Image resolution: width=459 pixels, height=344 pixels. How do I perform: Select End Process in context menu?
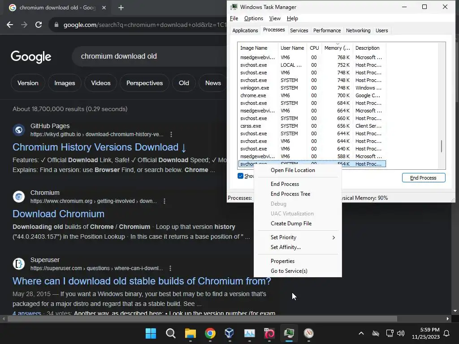click(x=298, y=184)
